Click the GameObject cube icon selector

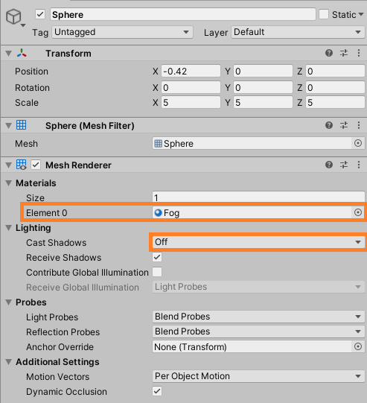tap(15, 17)
